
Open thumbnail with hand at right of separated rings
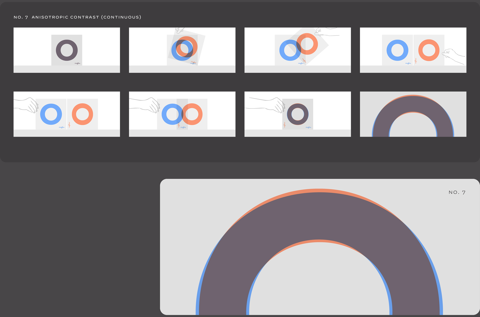[x=413, y=50]
